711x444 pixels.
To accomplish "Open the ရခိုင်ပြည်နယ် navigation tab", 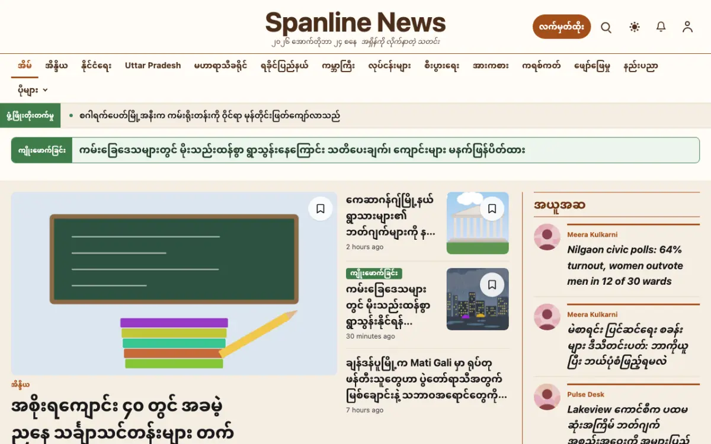I will tap(284, 66).
